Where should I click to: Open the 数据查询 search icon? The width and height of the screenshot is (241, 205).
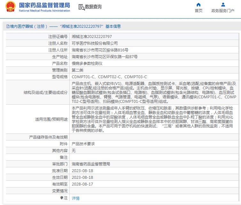click(x=82, y=7)
